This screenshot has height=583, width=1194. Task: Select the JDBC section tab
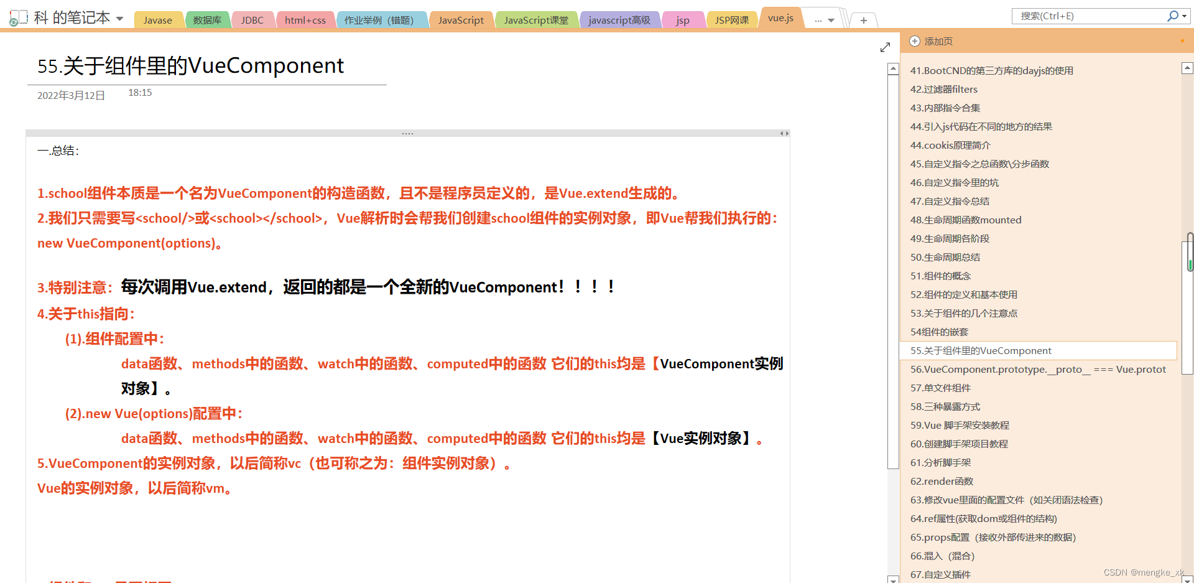(252, 19)
